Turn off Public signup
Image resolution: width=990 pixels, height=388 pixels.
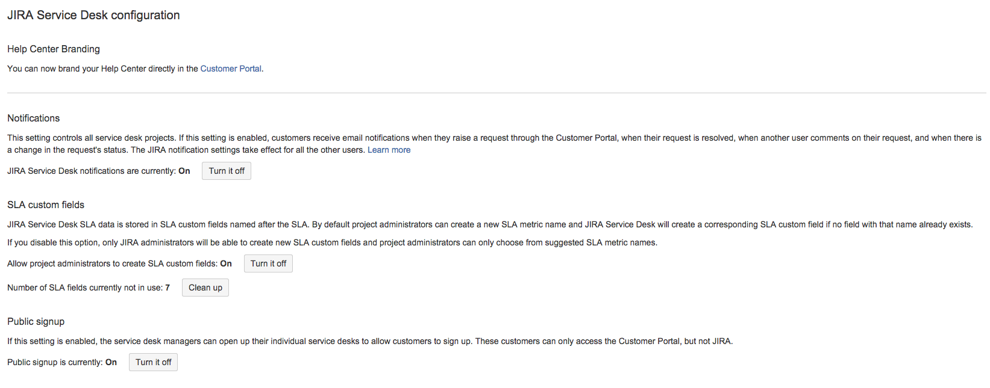click(x=153, y=362)
